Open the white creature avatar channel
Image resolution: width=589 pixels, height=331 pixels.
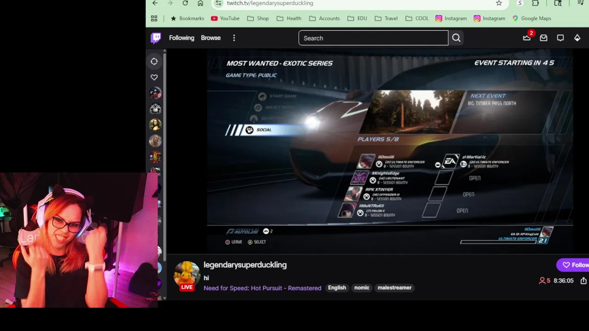click(155, 109)
